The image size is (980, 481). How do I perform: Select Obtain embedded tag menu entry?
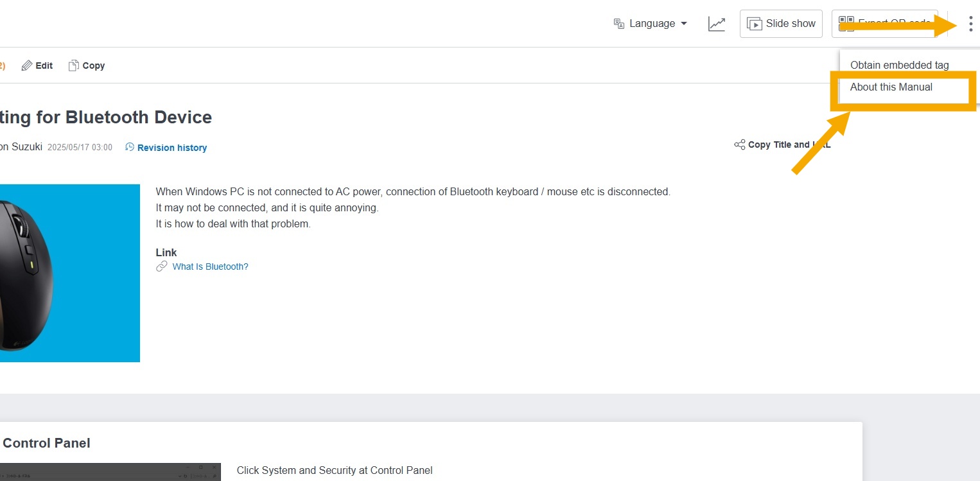point(899,65)
